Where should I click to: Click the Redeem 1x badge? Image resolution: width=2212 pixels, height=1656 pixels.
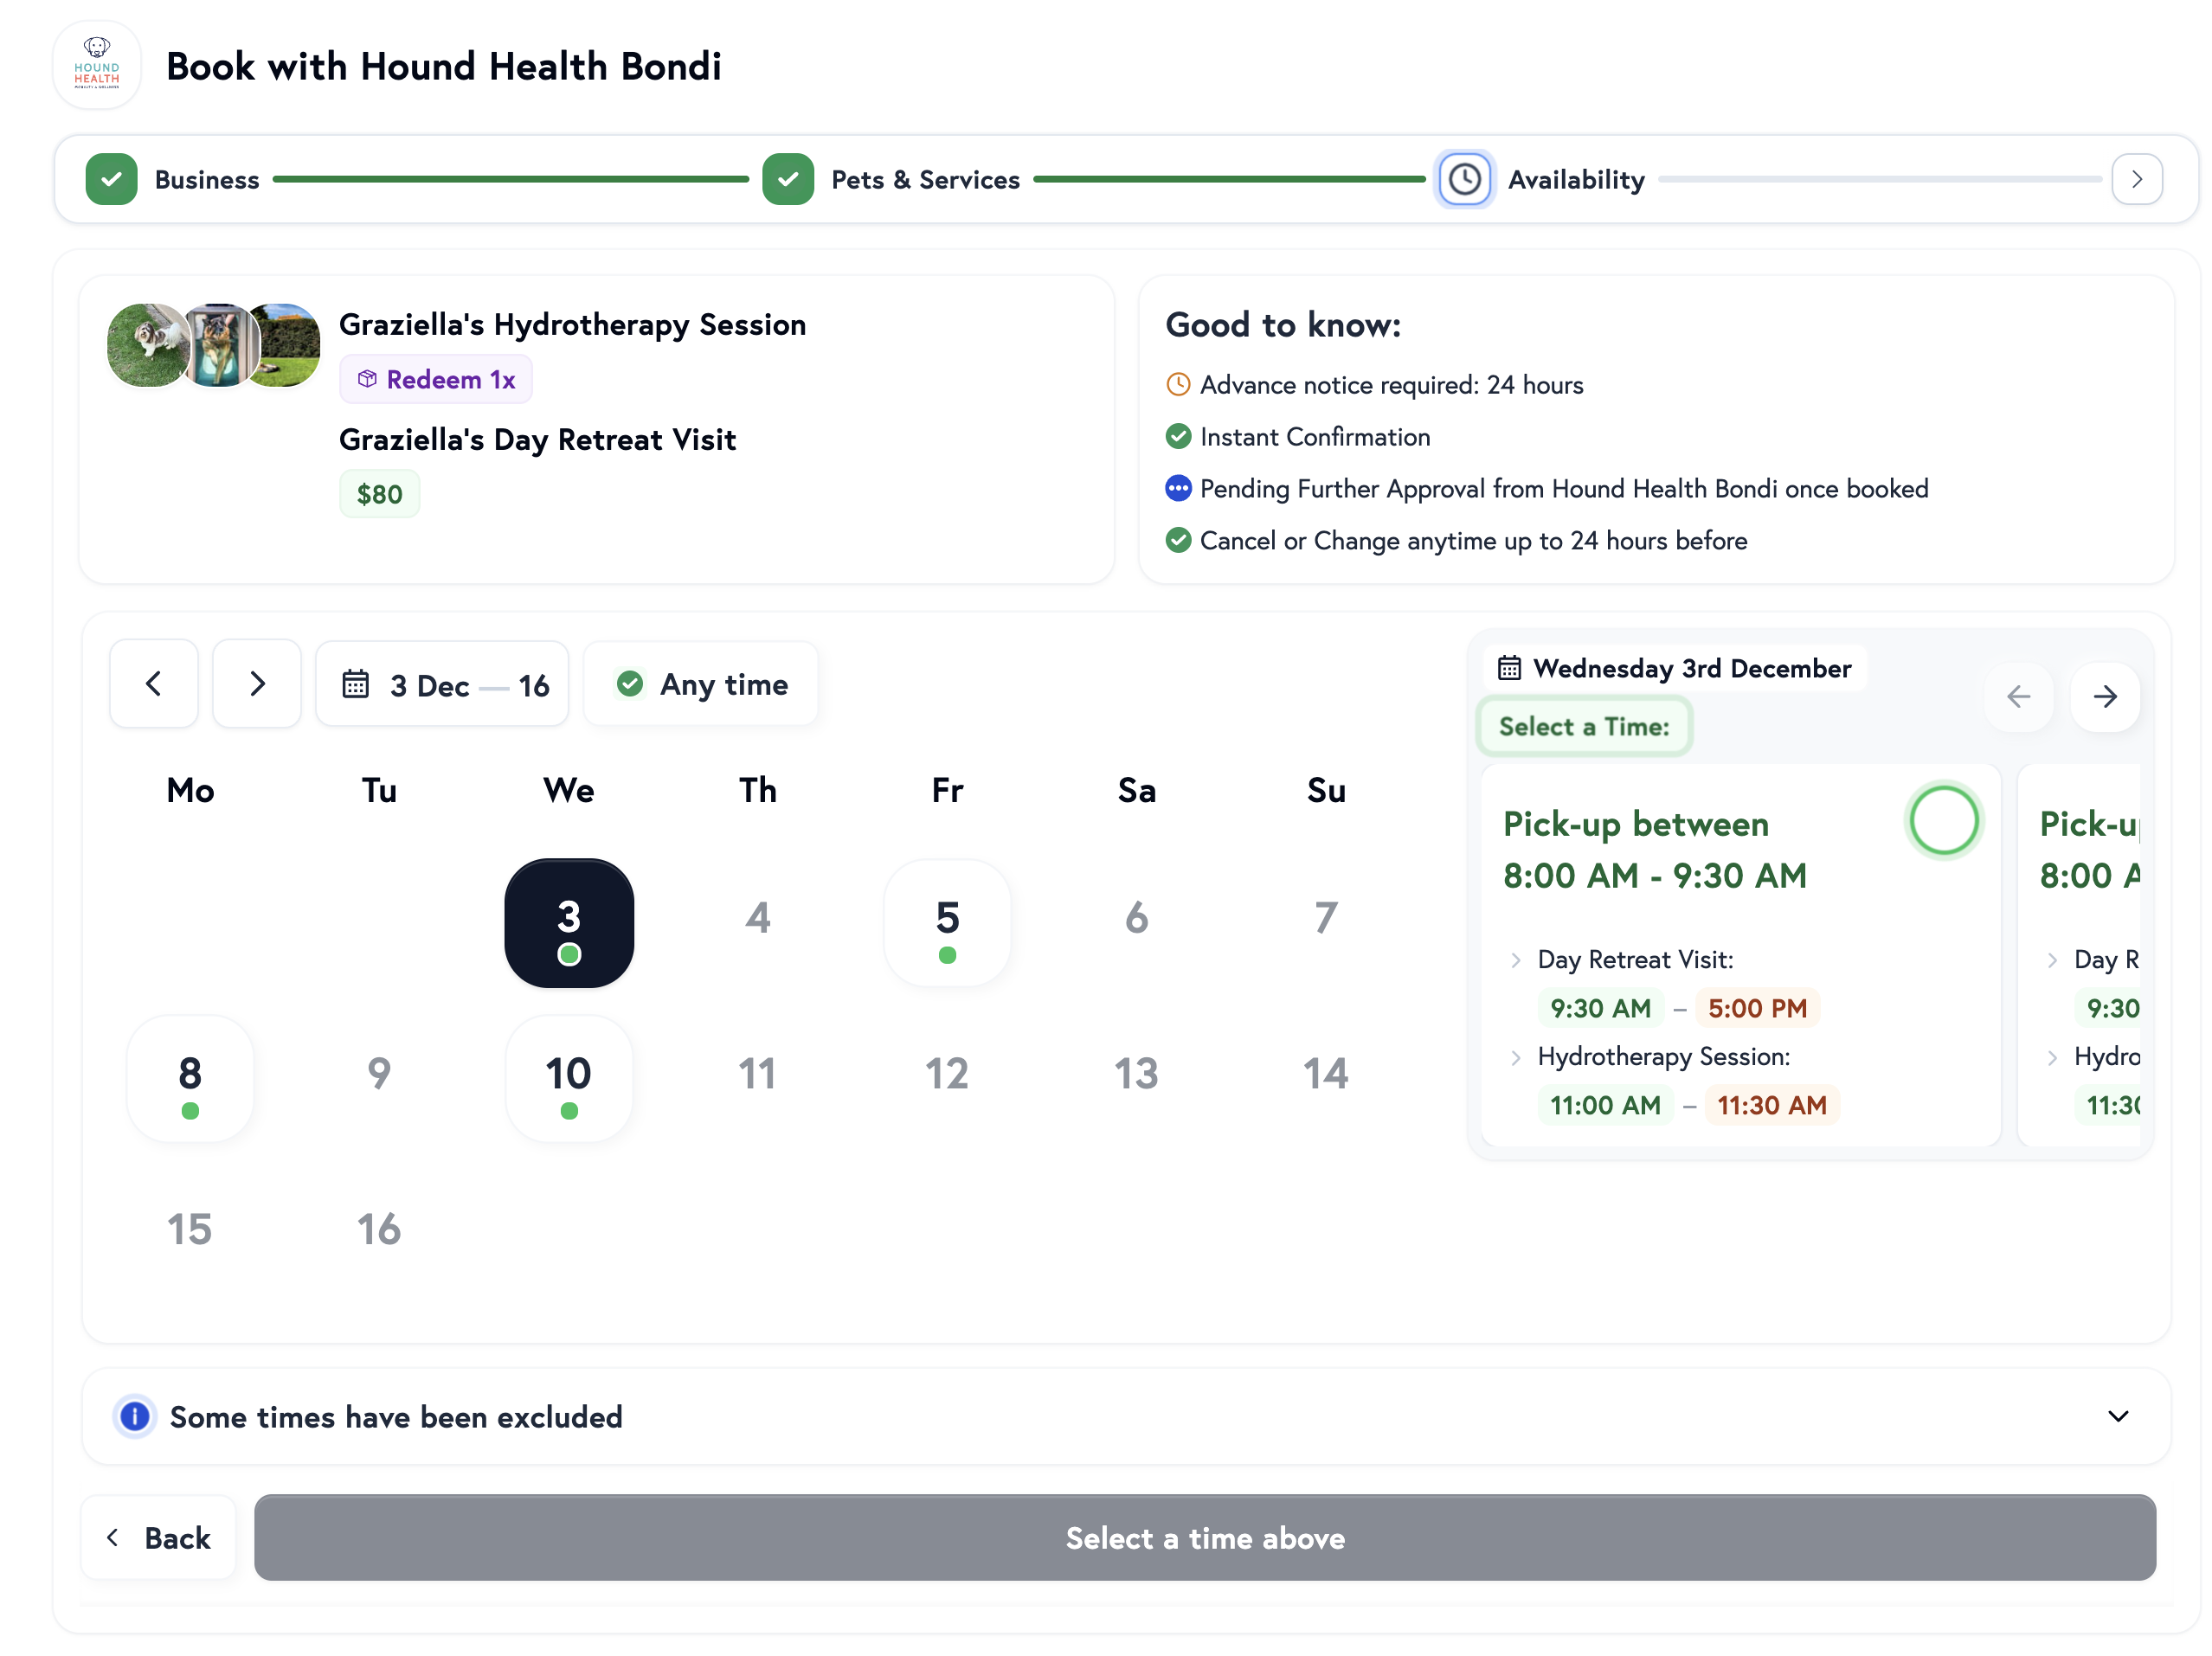coord(436,380)
